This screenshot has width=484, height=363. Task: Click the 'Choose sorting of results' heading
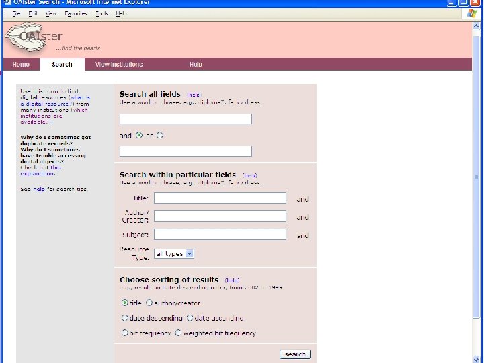169,280
